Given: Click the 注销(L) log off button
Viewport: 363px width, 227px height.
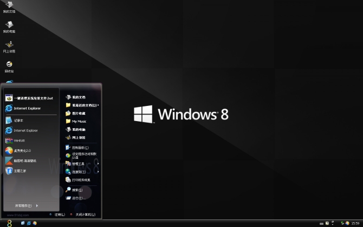Looking at the screenshot, I should [x=57, y=215].
